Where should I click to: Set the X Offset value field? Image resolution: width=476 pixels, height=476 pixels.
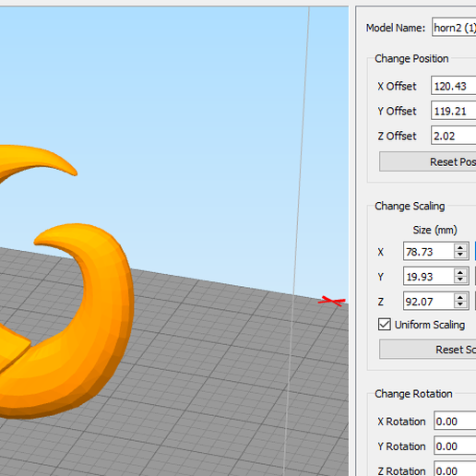tap(454, 86)
